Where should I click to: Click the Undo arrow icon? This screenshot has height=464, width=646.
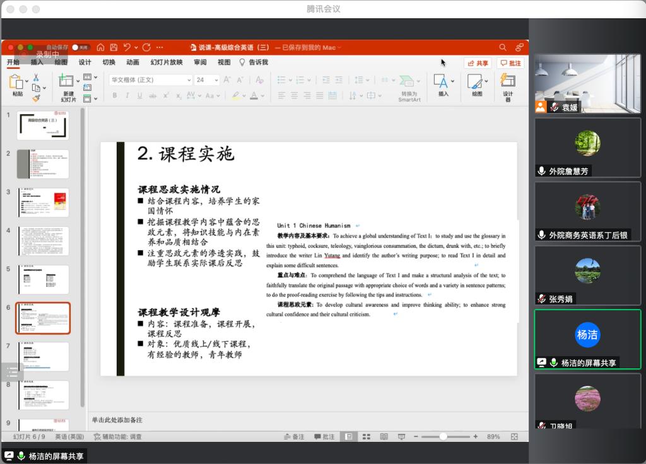[x=127, y=47]
